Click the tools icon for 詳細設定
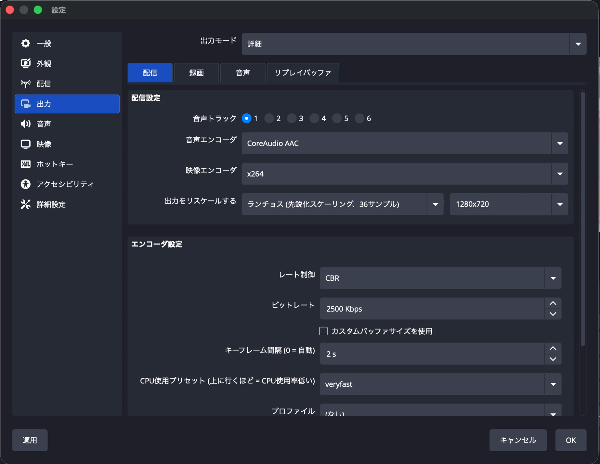The width and height of the screenshot is (600, 464). [x=26, y=204]
